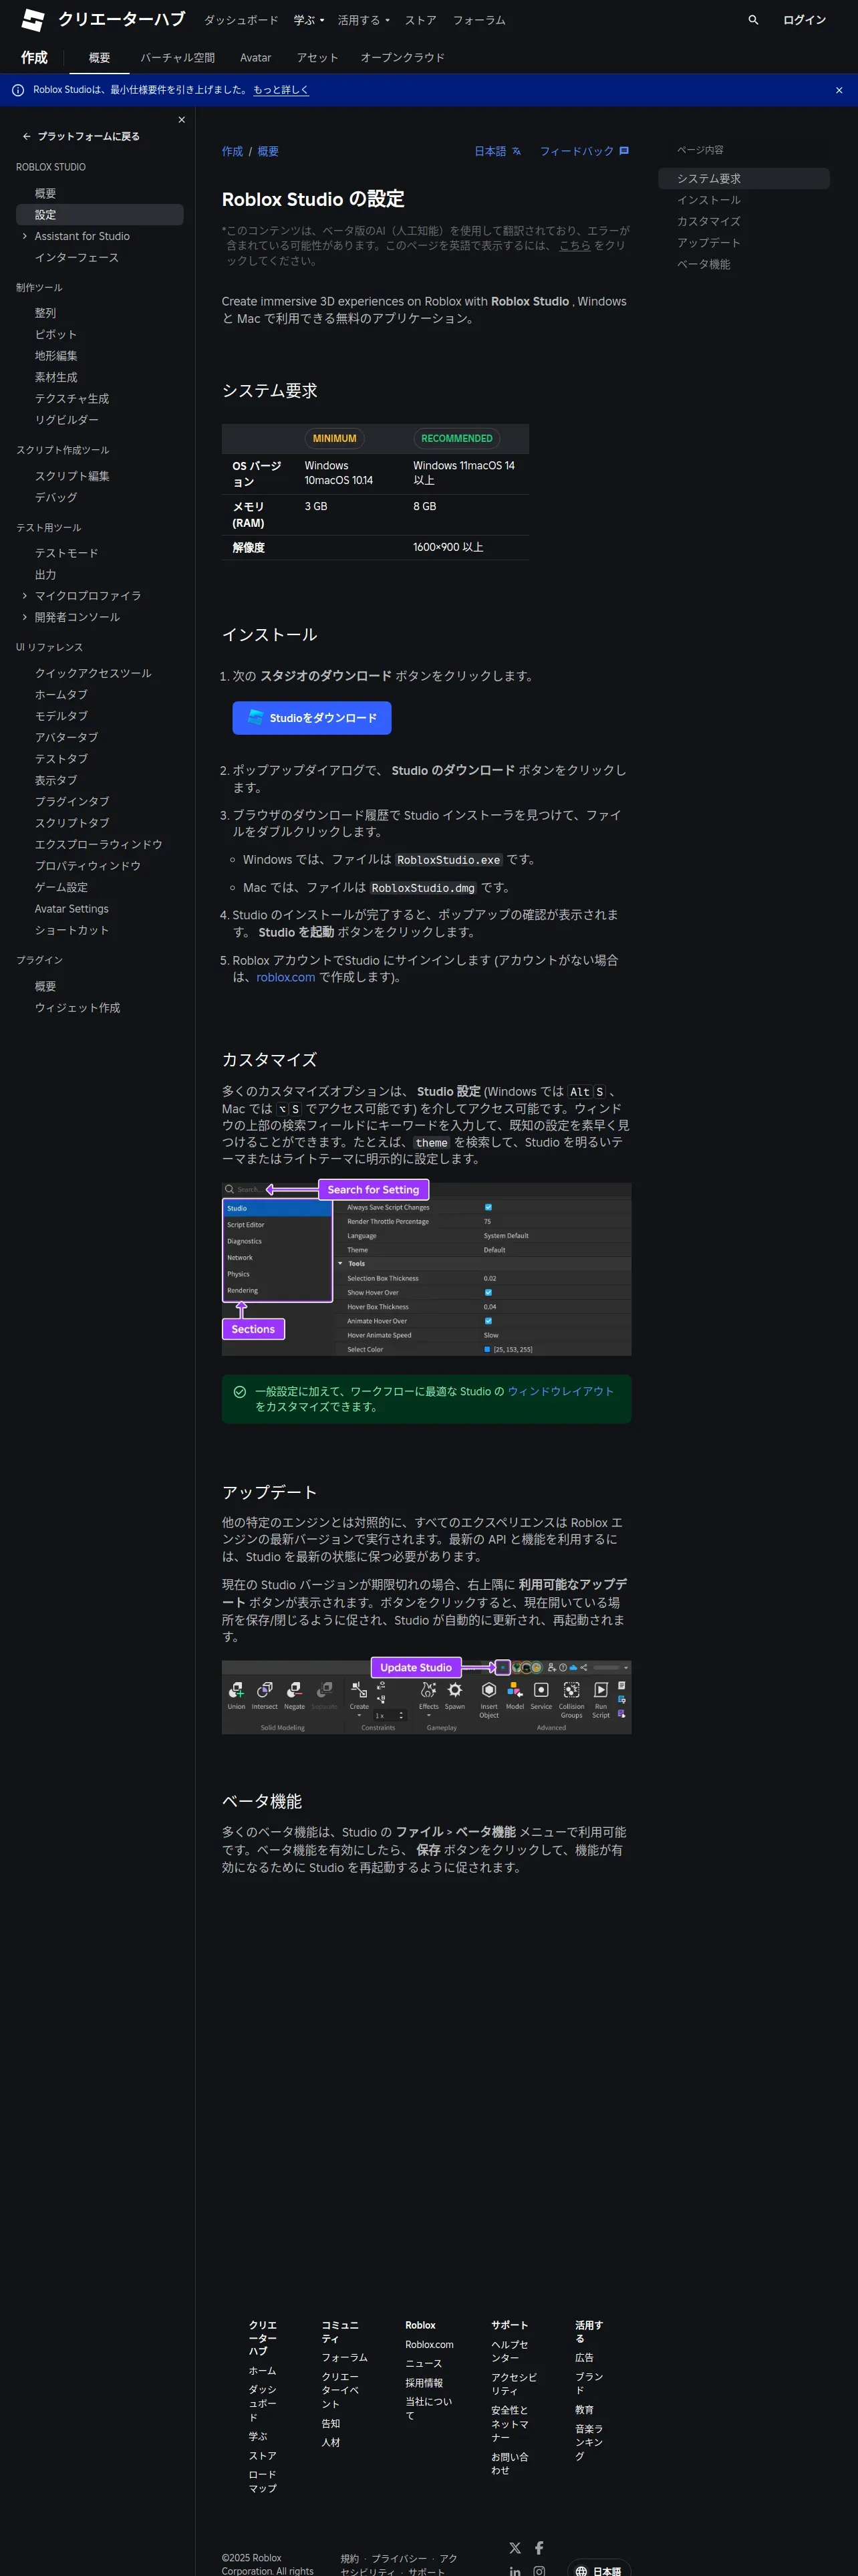The width and height of the screenshot is (858, 2576).
Task: Click the RECOMMENDED badge in requirements table
Action: pos(456,439)
